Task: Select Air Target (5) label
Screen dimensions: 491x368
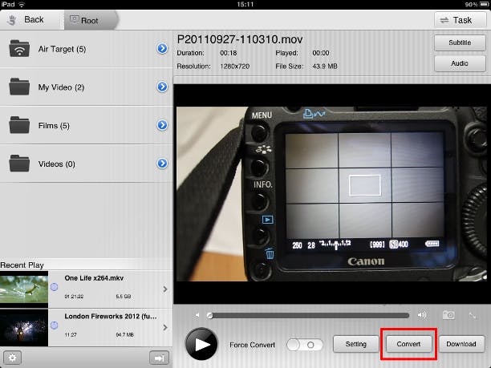Action: [x=62, y=49]
